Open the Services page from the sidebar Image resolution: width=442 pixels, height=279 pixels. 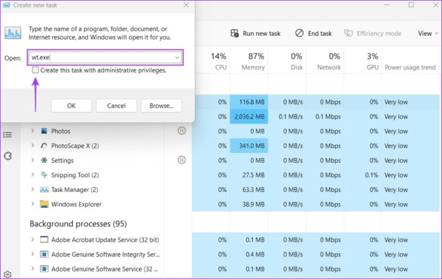pyautogui.click(x=7, y=156)
